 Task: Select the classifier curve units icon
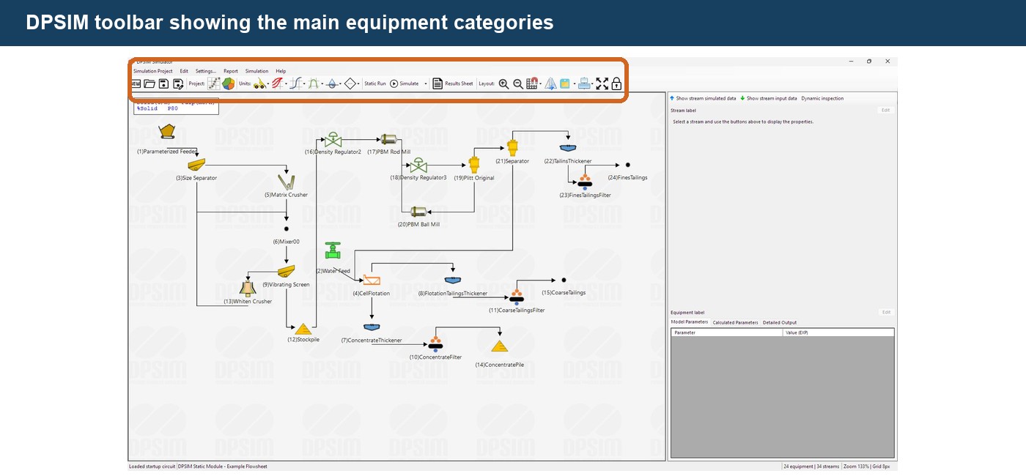coord(295,83)
